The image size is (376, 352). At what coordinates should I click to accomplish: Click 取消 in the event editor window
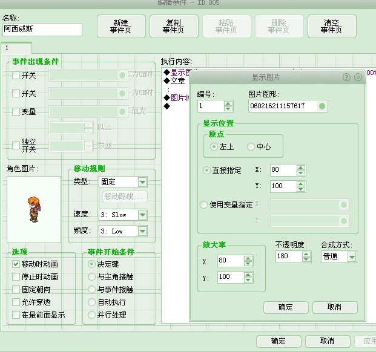[x=328, y=341]
